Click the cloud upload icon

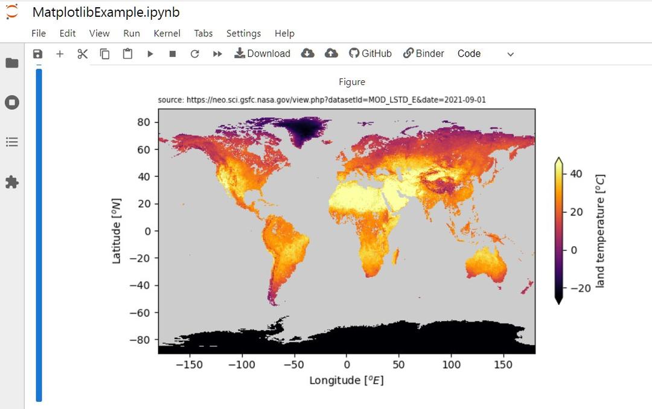(331, 53)
